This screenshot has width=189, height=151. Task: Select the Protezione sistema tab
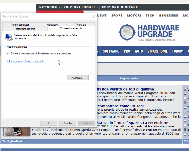coord(25,29)
